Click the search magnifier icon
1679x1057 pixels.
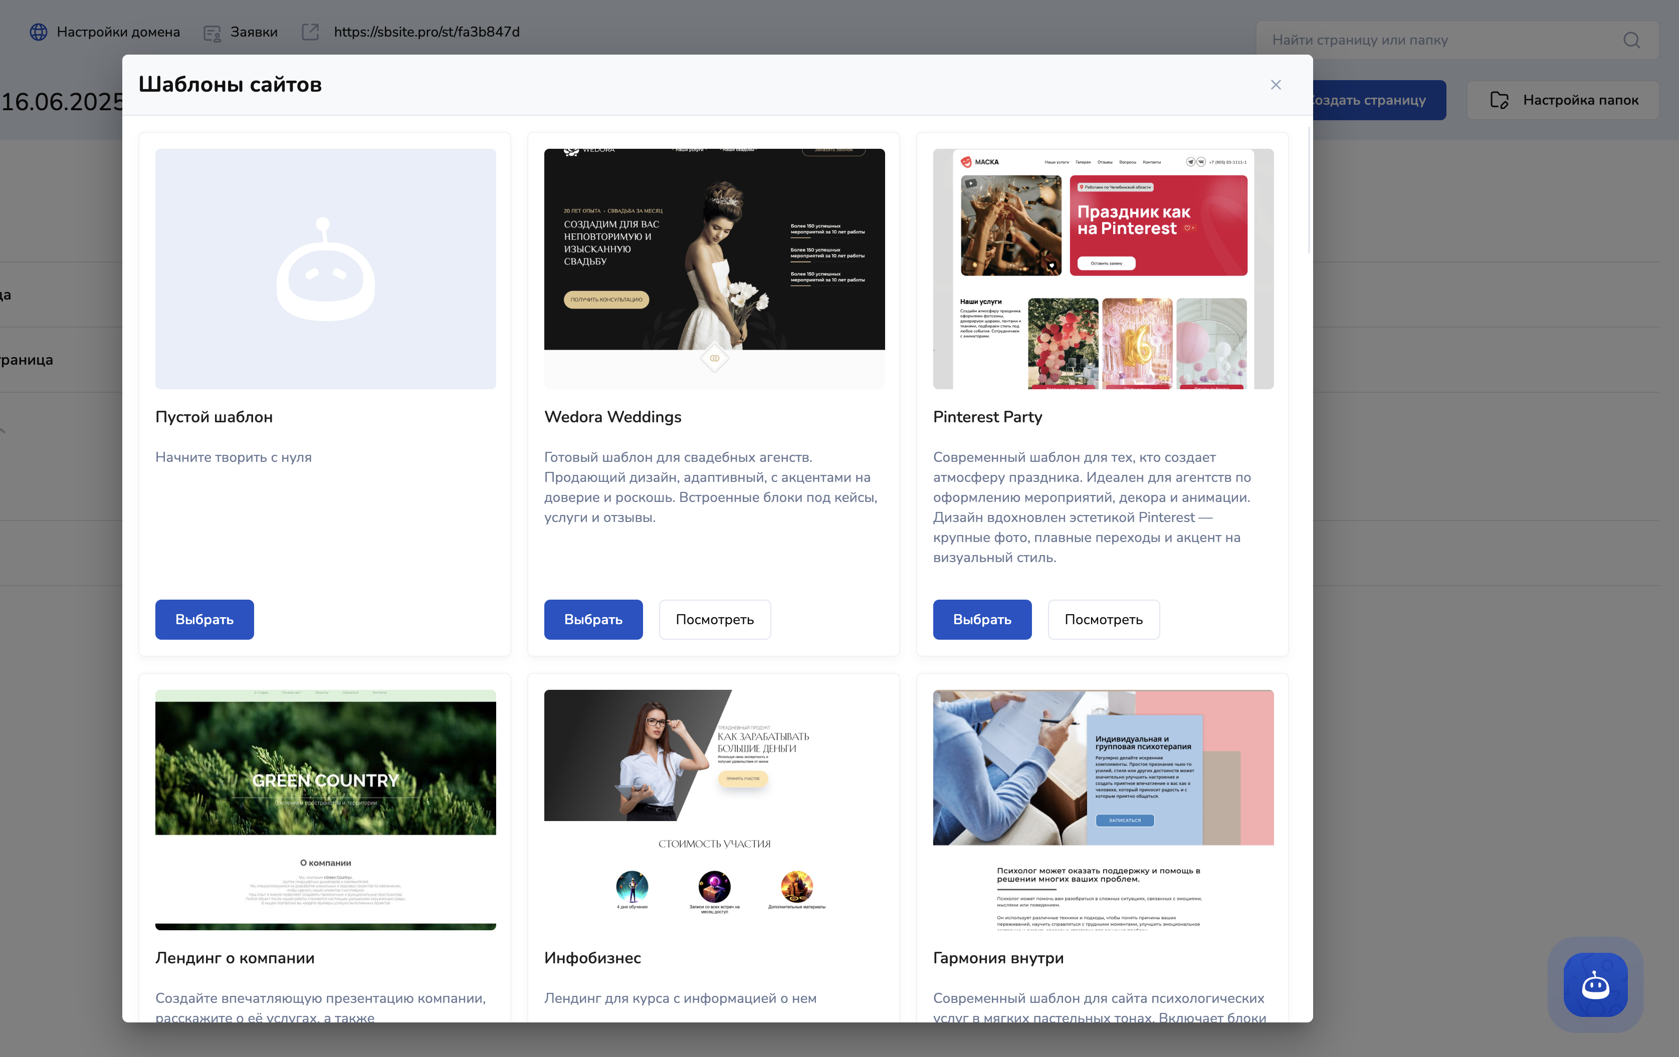[1631, 40]
